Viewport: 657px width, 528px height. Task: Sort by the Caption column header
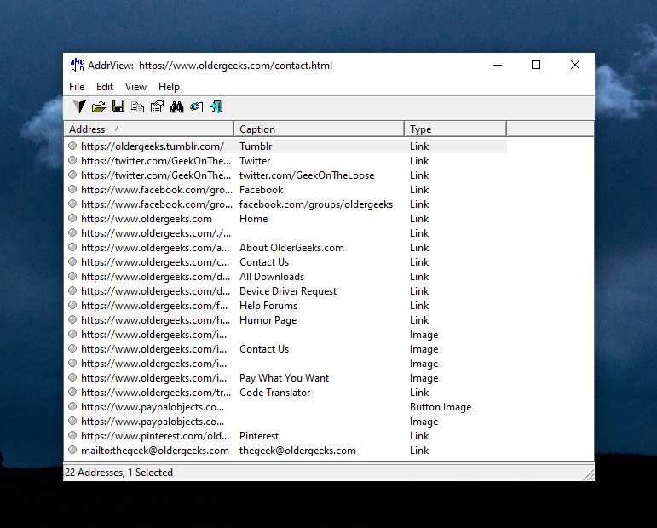[x=319, y=129]
